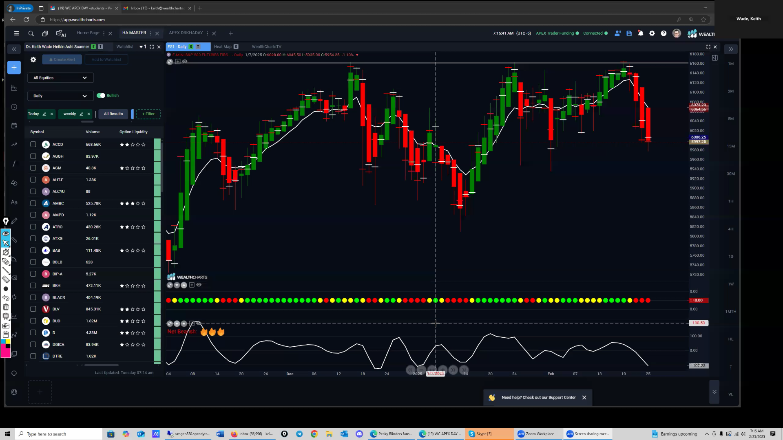Image resolution: width=783 pixels, height=440 pixels.
Task: Click the blue save layout disk icon
Action: pyautogui.click(x=629, y=33)
